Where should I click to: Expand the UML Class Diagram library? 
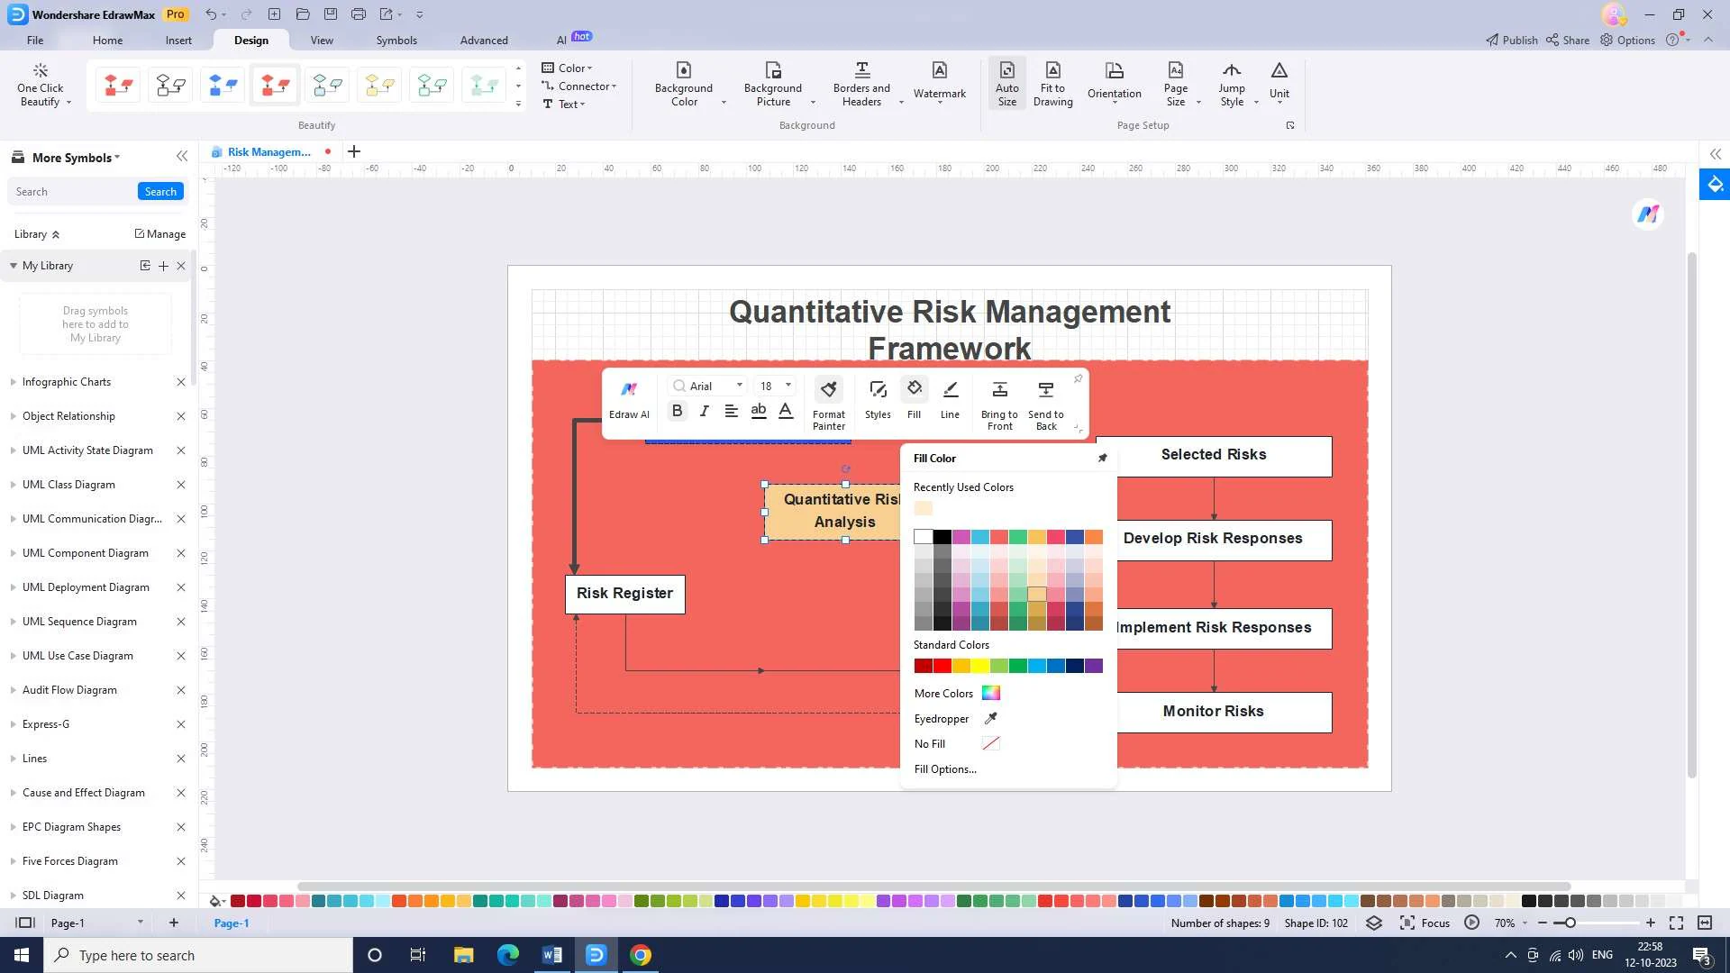[68, 485]
